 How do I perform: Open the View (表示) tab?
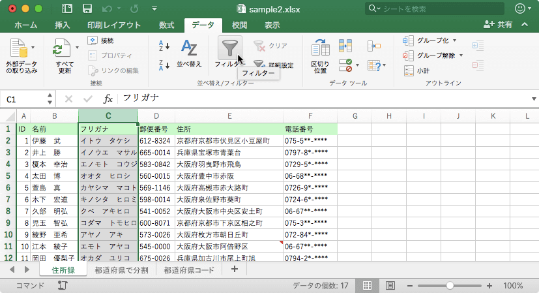[272, 25]
